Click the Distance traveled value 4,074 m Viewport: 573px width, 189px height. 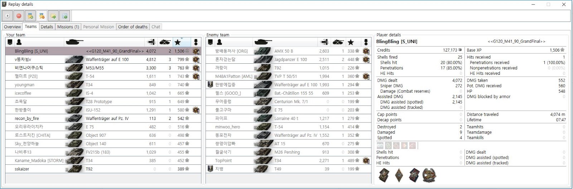pyautogui.click(x=558, y=115)
